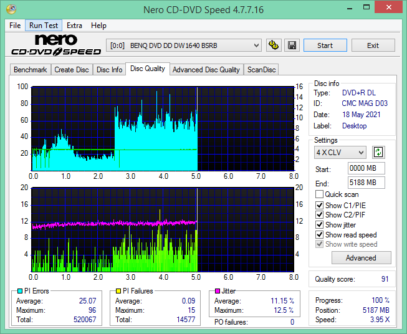This screenshot has height=334, width=407.
Task: Click the Nero app icon in title bar
Action: (x=11, y=9)
